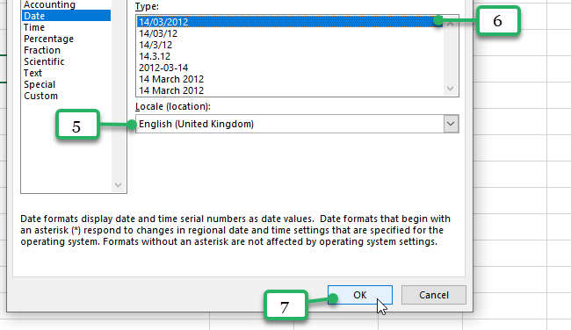The height and width of the screenshot is (330, 571).
Task: Click the Cancel button
Action: (434, 295)
